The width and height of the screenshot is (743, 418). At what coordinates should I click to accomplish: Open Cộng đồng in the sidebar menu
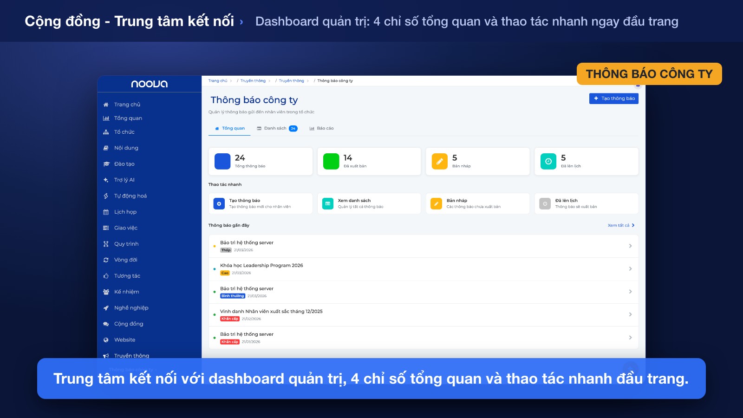(129, 324)
